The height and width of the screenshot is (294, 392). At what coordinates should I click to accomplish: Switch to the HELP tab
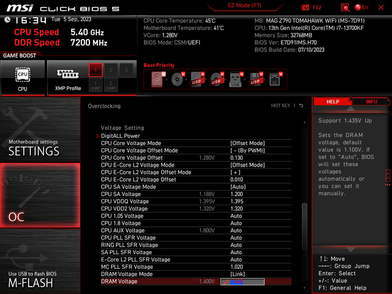pos(333,102)
